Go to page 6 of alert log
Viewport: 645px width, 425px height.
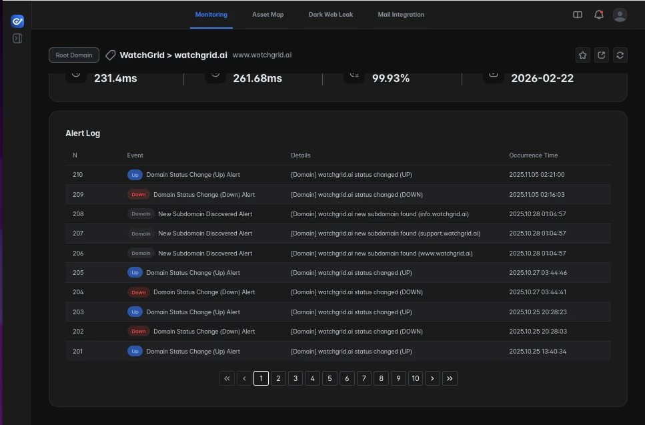pos(347,378)
